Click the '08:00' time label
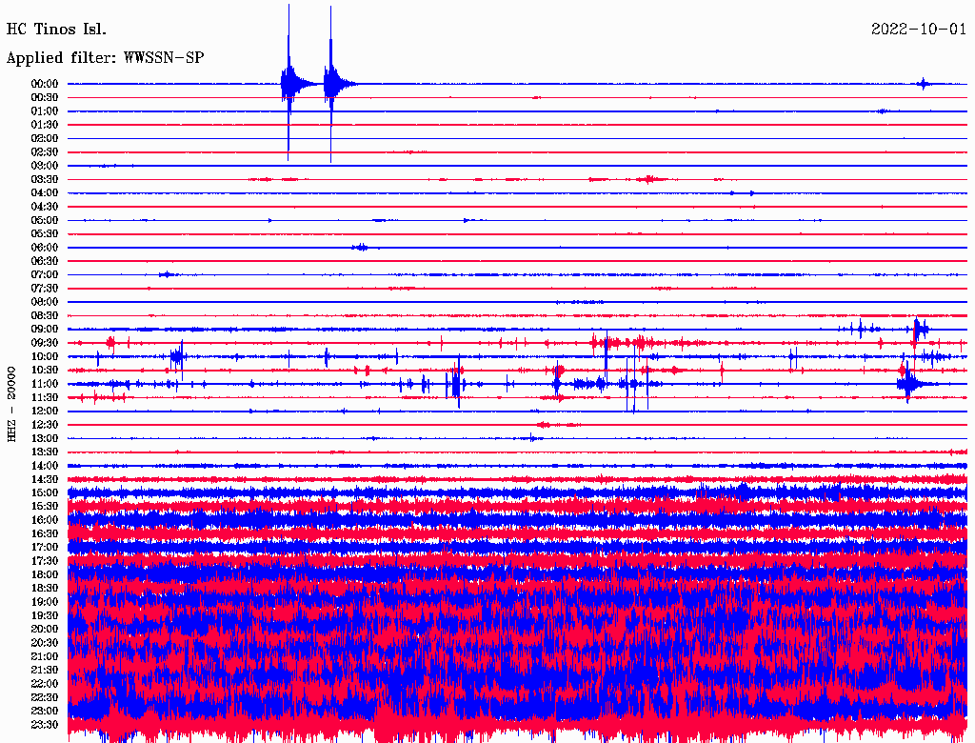Image resolution: width=975 pixels, height=743 pixels. [x=45, y=302]
